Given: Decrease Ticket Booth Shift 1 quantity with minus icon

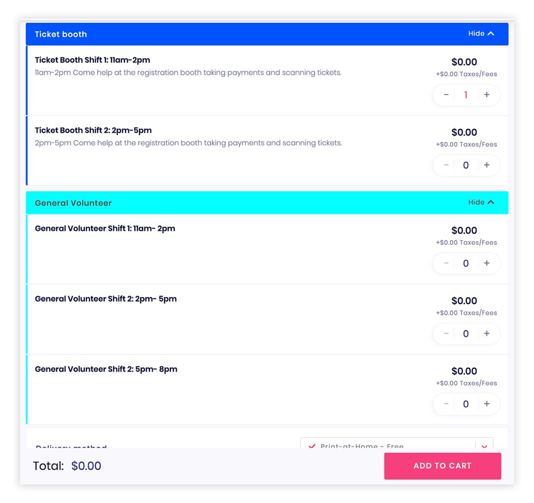Looking at the screenshot, I should [x=446, y=95].
